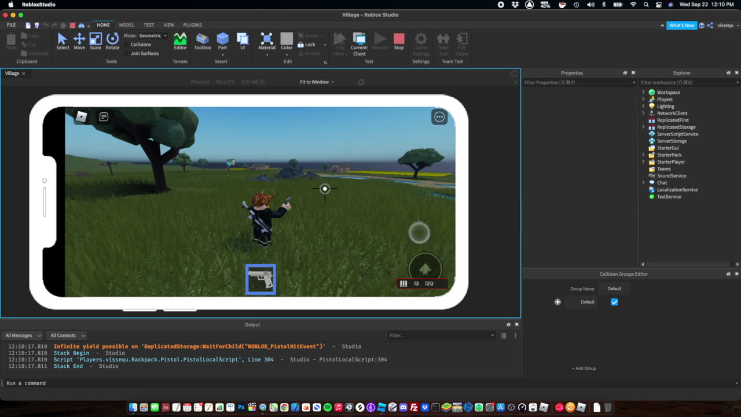The image size is (741, 417).
Task: Rotate the emulated device orientation
Action: coord(361,82)
